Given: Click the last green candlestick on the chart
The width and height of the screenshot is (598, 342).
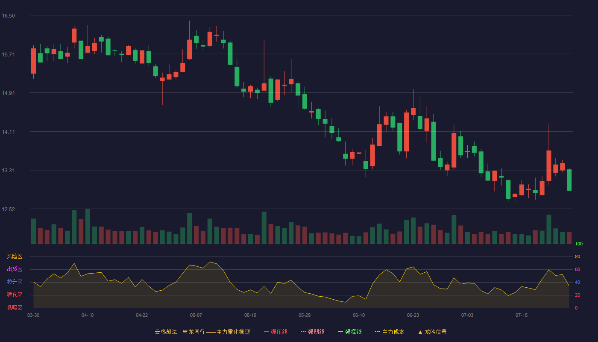Looking at the screenshot, I should point(569,180).
